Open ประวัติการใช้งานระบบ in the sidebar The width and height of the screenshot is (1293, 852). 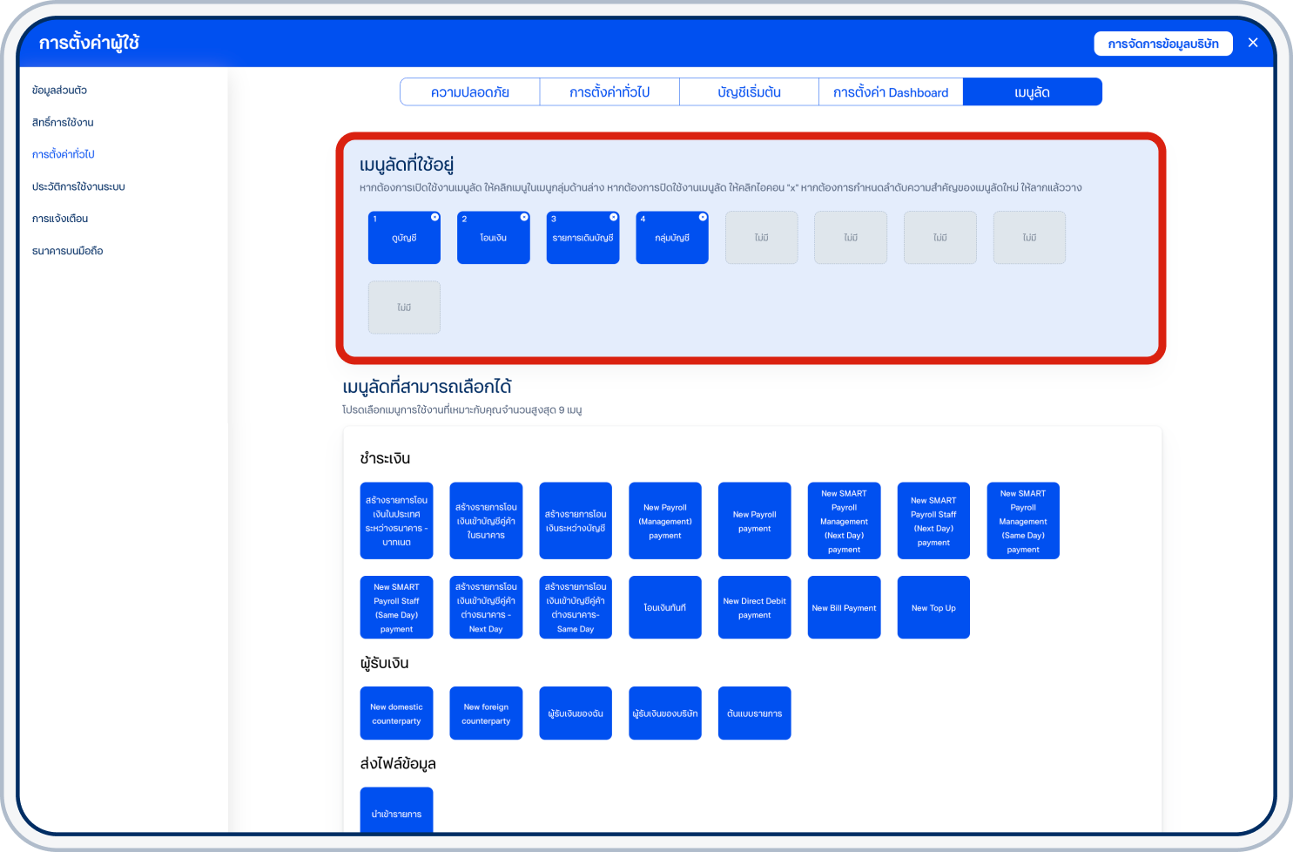tap(78, 186)
